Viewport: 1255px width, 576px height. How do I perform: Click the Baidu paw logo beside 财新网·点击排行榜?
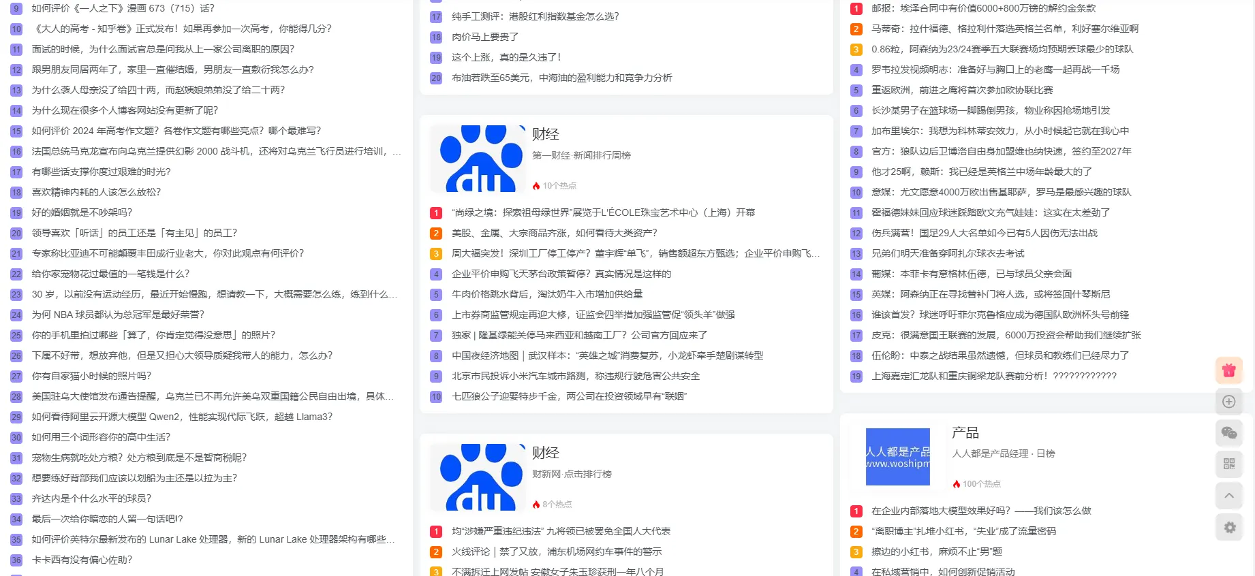click(x=478, y=477)
